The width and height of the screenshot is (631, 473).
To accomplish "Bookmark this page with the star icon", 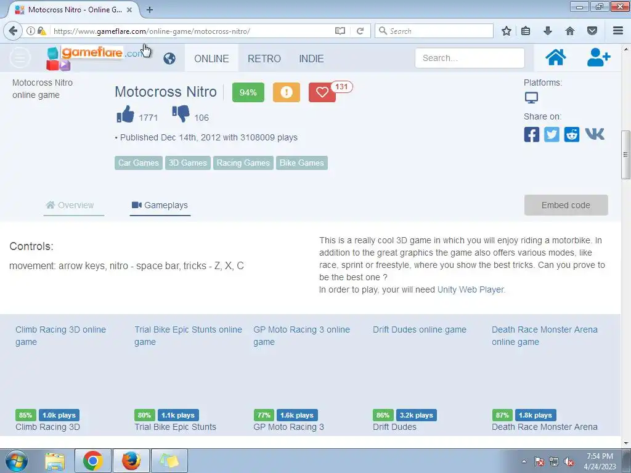I will pos(507,31).
